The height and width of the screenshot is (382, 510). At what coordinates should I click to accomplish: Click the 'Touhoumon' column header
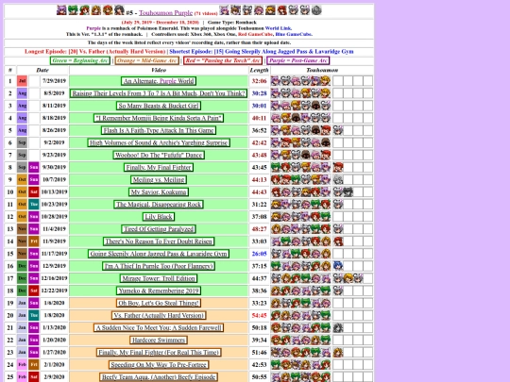coord(322,70)
